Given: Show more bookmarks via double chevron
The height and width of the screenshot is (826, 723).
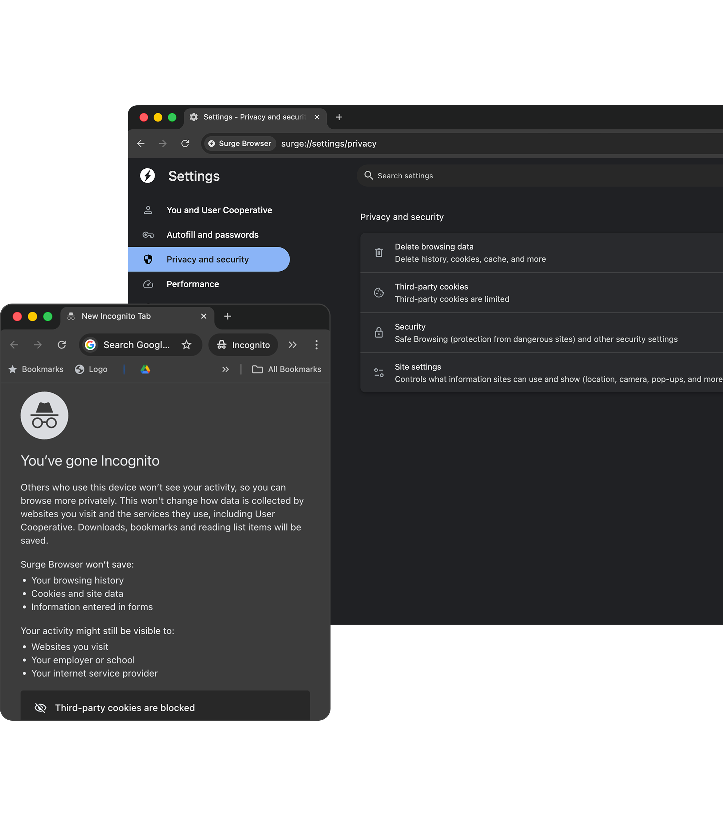Looking at the screenshot, I should click(226, 369).
